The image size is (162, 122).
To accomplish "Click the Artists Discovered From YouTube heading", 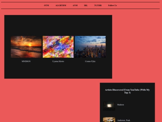I will click(127, 91).
